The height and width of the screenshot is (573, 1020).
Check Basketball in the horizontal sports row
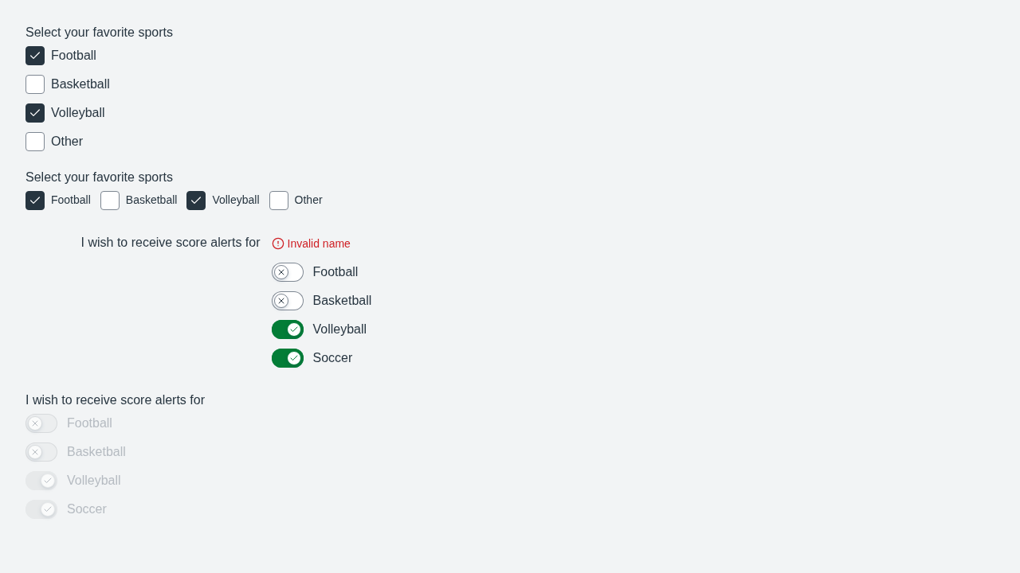[110, 201]
